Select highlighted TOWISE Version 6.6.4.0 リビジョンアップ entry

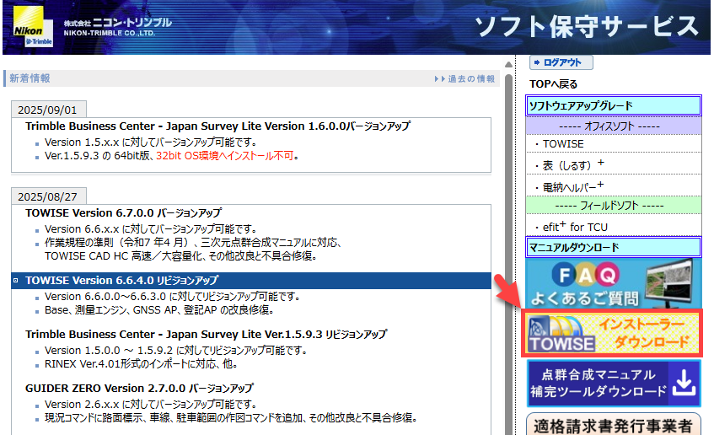tap(121, 280)
